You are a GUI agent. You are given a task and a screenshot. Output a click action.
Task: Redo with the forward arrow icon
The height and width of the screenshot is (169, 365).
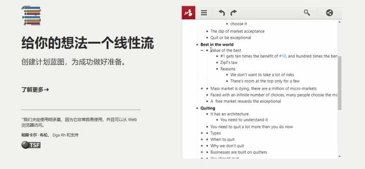click(x=234, y=13)
